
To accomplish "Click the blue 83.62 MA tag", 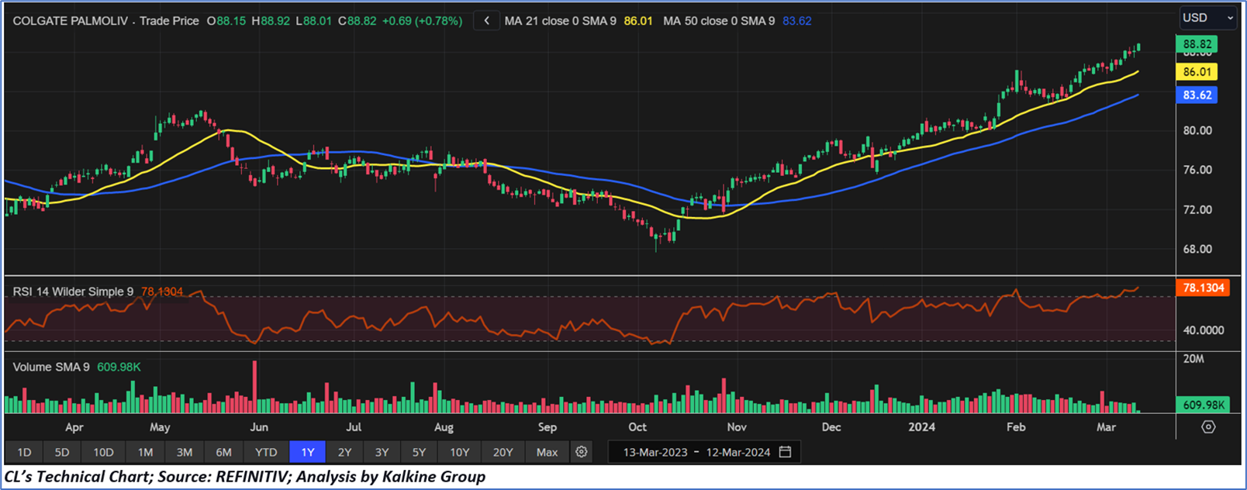I will [1197, 95].
